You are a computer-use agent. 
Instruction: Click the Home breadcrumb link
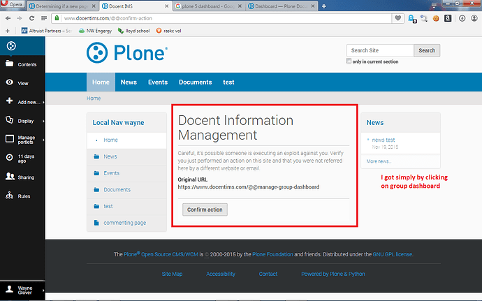coord(94,98)
